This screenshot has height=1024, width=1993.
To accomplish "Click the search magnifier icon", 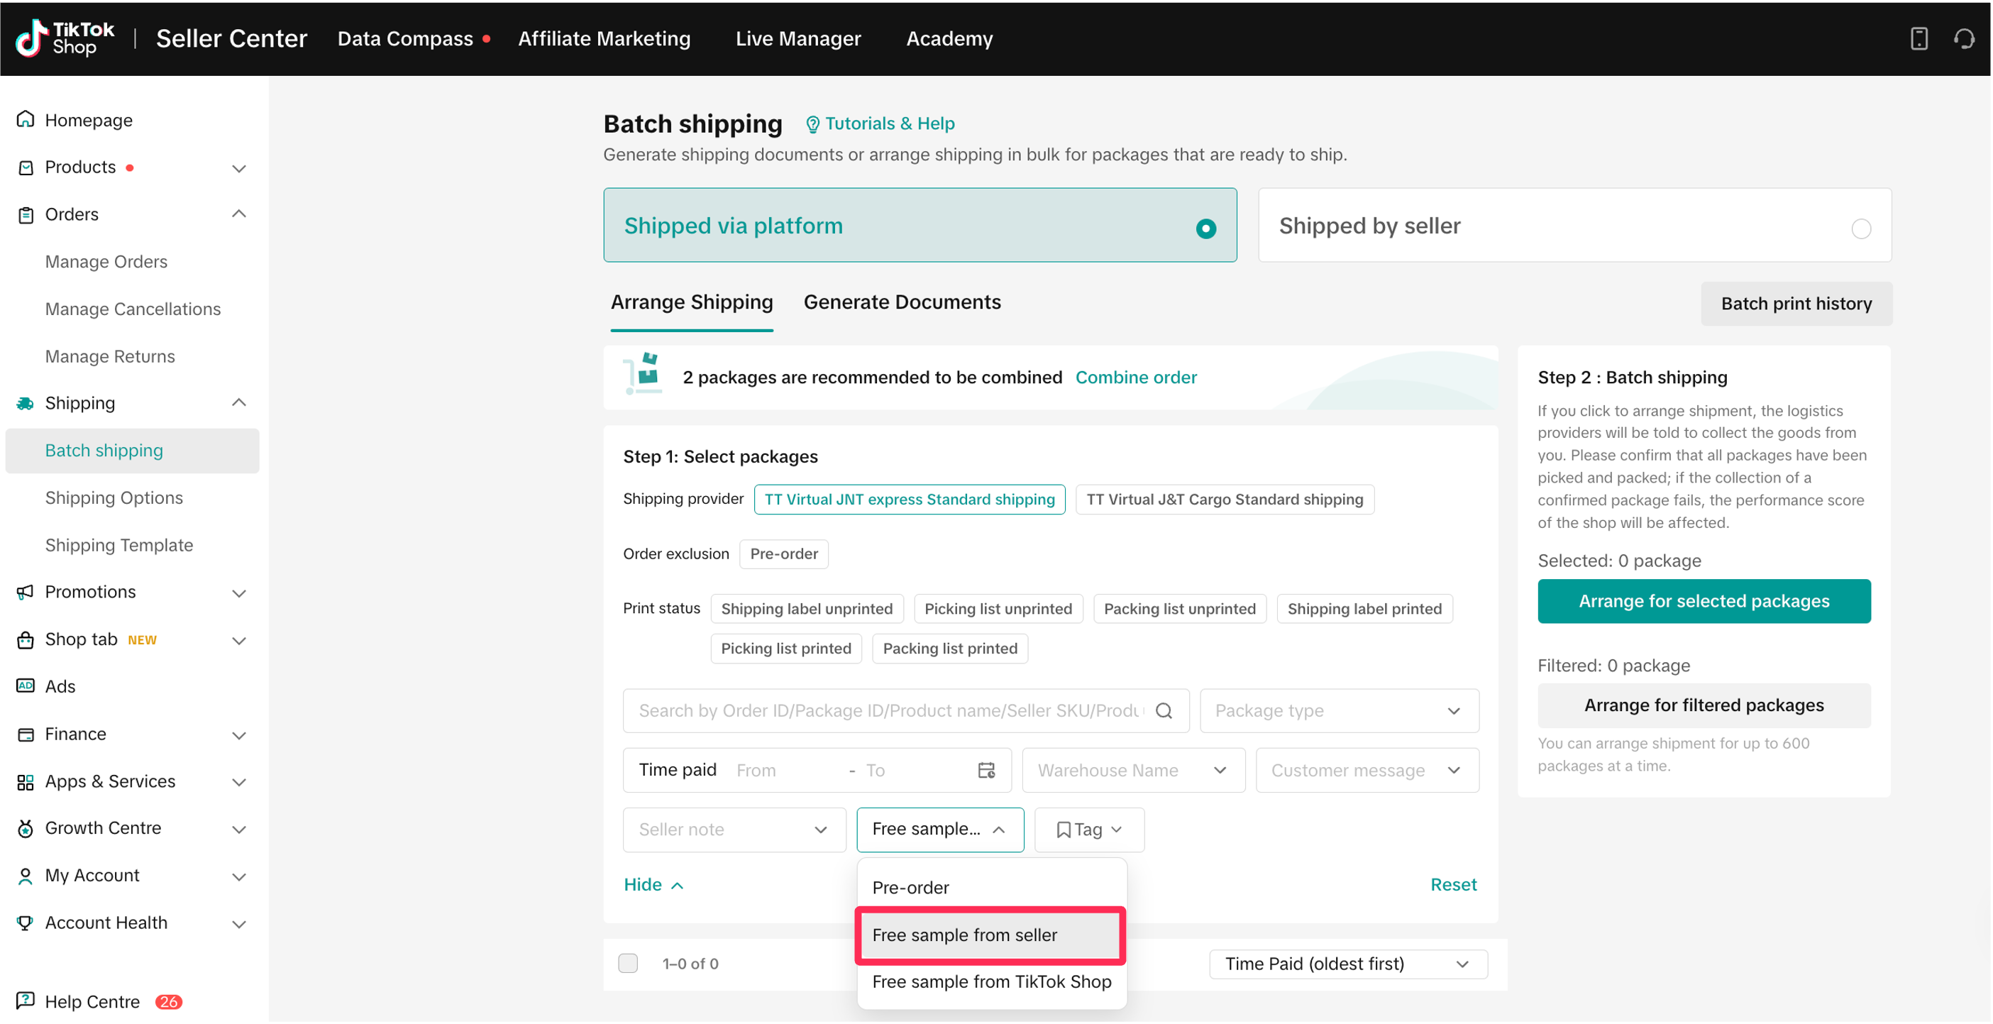I will [1164, 710].
